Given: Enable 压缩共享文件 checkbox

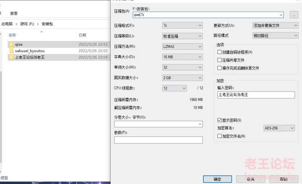Looking at the screenshot, I should (x=219, y=60).
